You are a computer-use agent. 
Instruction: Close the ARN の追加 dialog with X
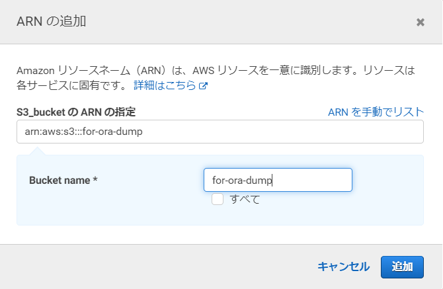(421, 22)
